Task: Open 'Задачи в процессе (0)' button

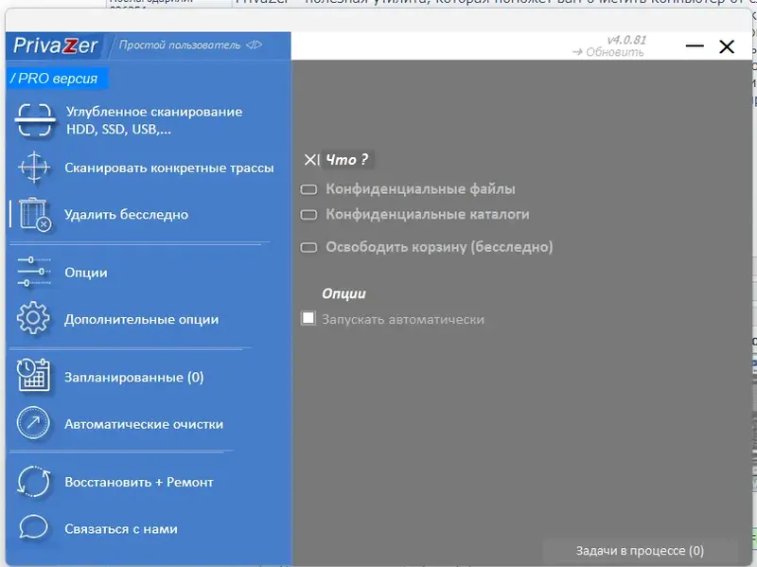Action: coord(640,551)
